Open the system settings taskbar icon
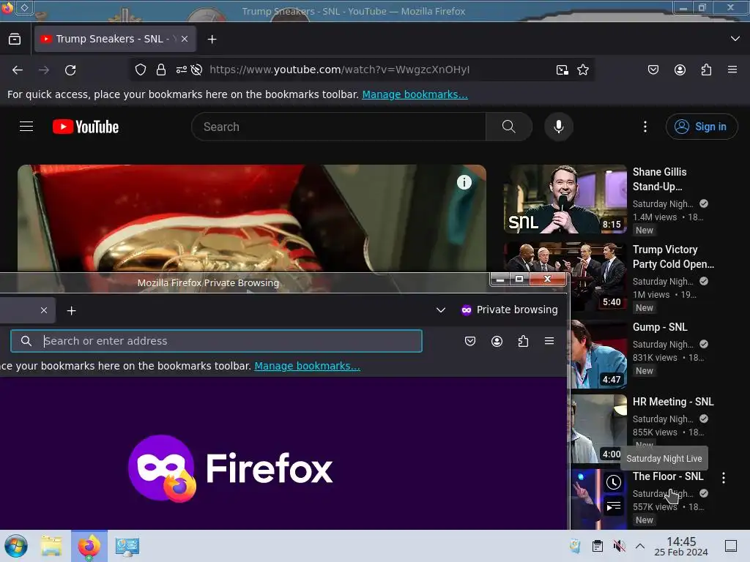 coord(127,546)
